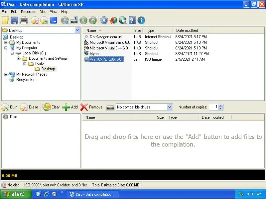Click the globe with cursor icon
Viewport: 266px width, 199px height.
click(123, 21)
